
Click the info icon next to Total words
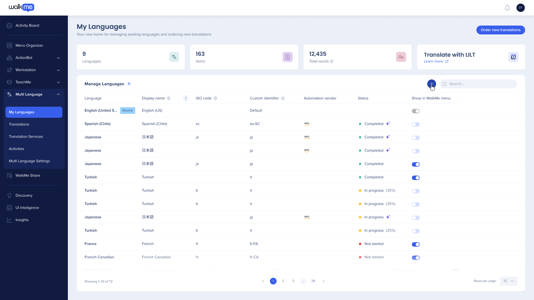[x=332, y=61]
